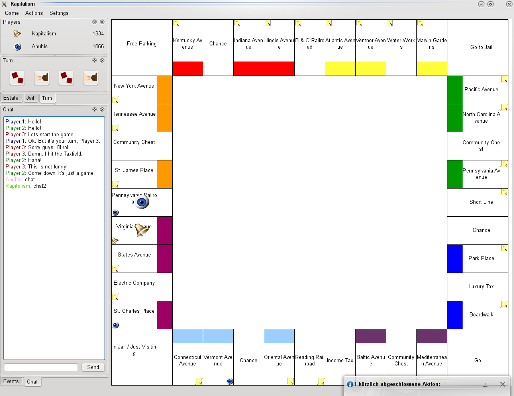Click the Go to Jail corner square
Screen dimensions: 514x396
pos(477,47)
